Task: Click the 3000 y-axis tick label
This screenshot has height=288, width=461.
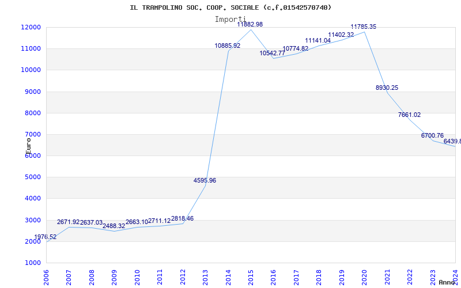Action: pyautogui.click(x=32, y=220)
